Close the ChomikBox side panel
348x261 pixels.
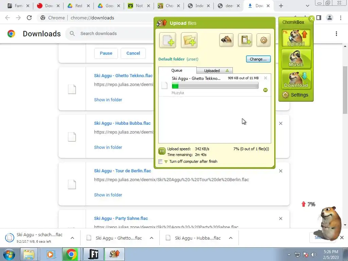(311, 18)
